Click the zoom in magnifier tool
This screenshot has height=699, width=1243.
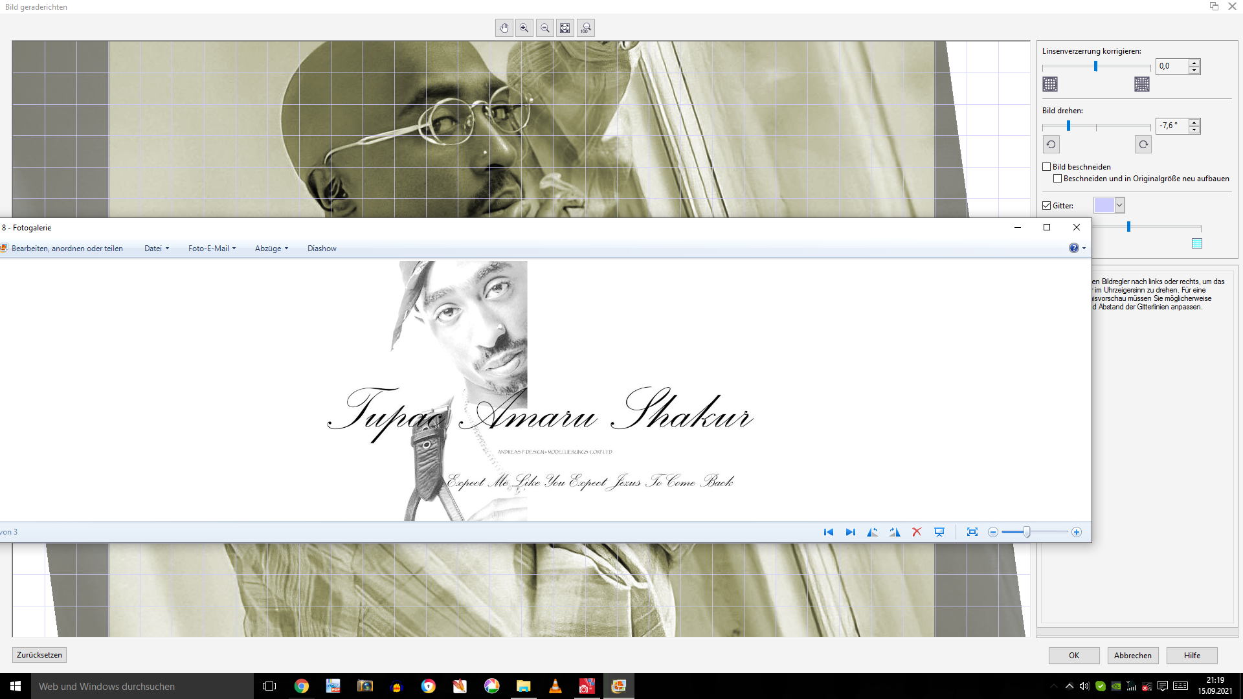point(524,28)
